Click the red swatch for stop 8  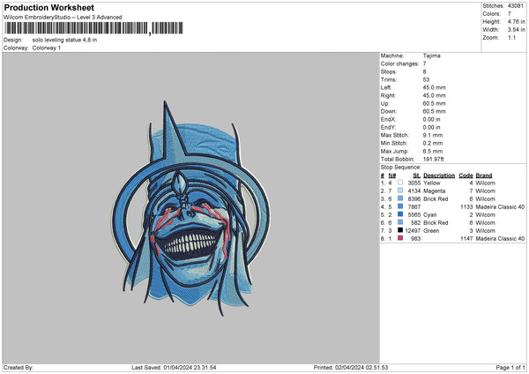402,238
